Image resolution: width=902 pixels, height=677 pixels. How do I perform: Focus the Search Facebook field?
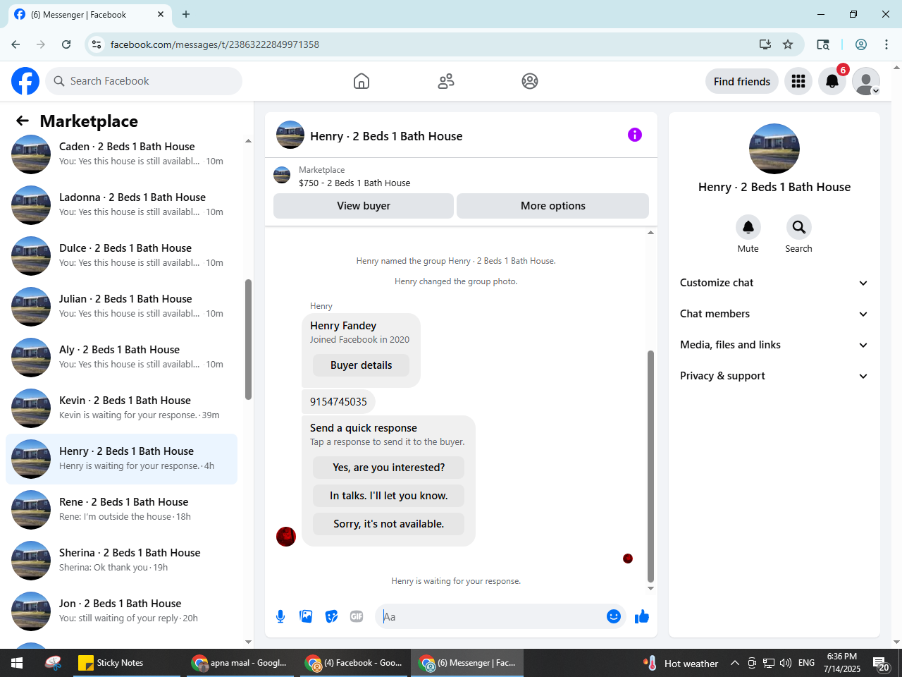point(144,81)
